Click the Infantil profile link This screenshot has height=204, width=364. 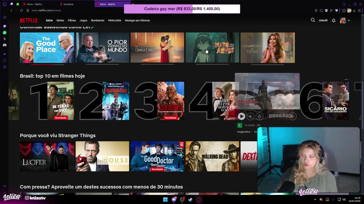click(323, 20)
